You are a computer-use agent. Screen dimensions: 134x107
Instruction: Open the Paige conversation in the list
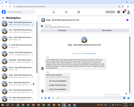click(x=18, y=24)
